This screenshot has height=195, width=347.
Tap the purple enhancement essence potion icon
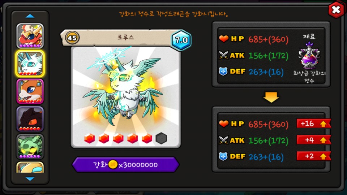tap(309, 56)
